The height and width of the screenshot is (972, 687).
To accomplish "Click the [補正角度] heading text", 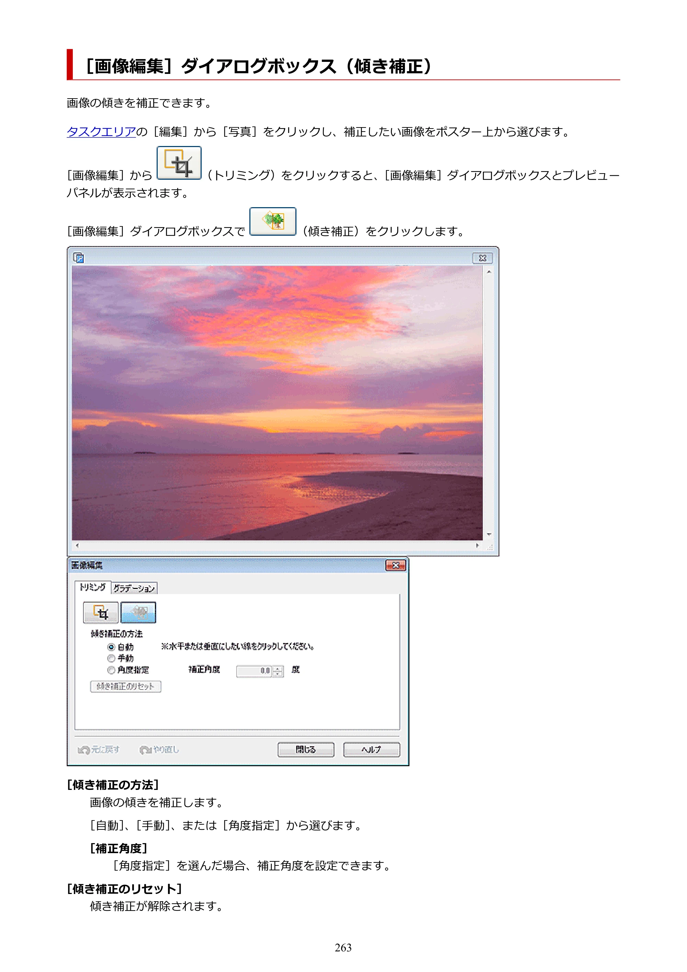I will (x=119, y=848).
